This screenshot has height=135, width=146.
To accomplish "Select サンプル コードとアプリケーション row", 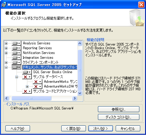I will [x=55, y=91].
